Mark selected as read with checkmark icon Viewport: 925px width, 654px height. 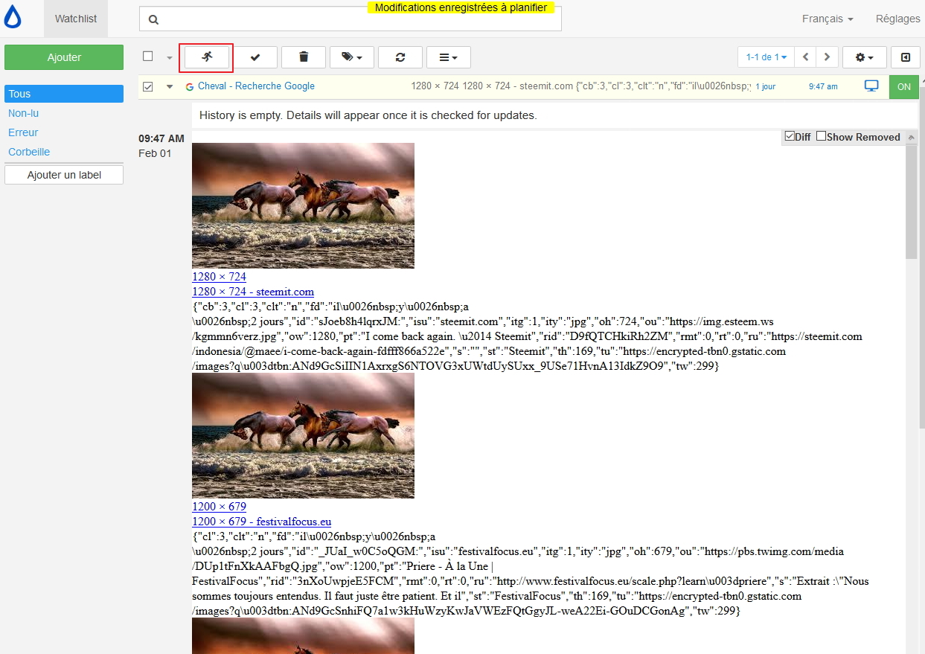(255, 57)
